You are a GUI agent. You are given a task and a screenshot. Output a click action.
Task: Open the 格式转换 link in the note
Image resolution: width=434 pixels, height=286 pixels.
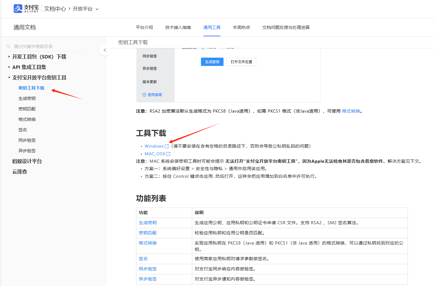351,111
